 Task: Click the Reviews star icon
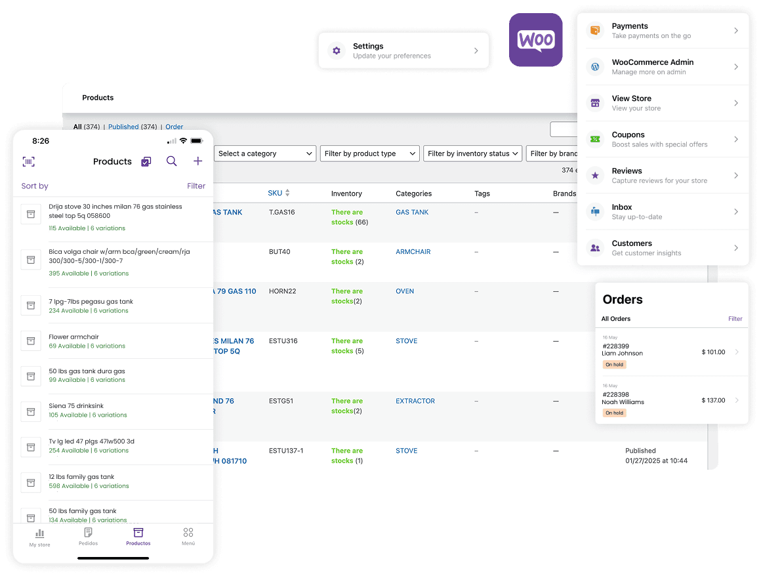coord(595,175)
